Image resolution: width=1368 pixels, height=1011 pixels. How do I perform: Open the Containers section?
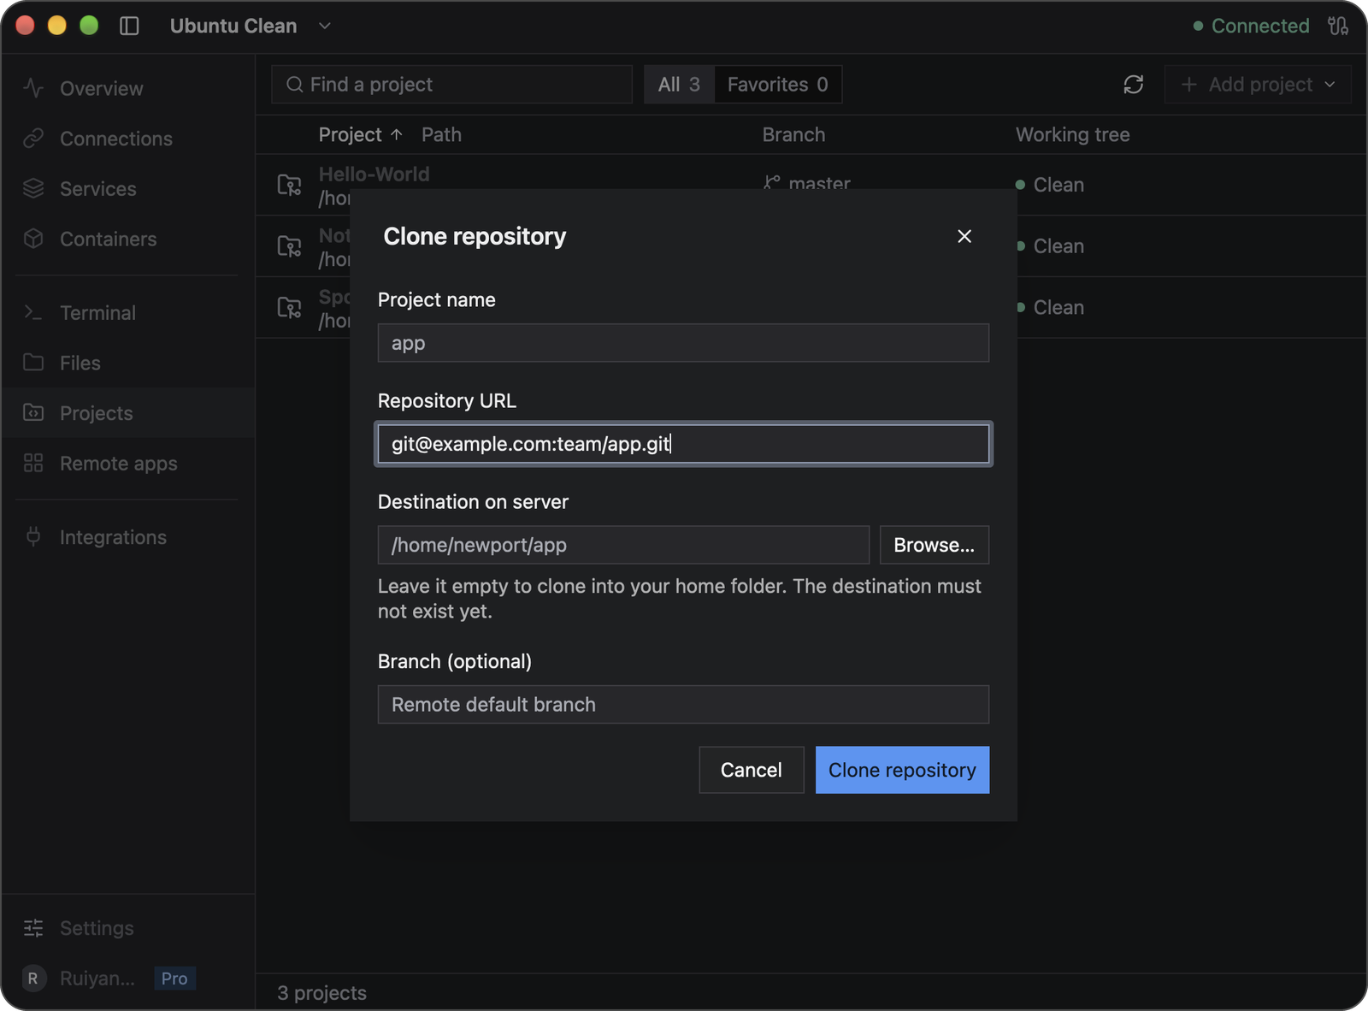pos(127,239)
